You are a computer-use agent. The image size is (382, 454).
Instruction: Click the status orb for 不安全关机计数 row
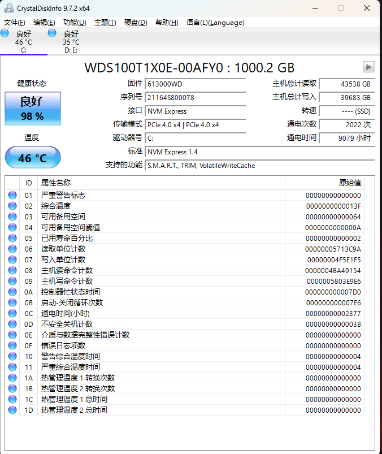12,324
